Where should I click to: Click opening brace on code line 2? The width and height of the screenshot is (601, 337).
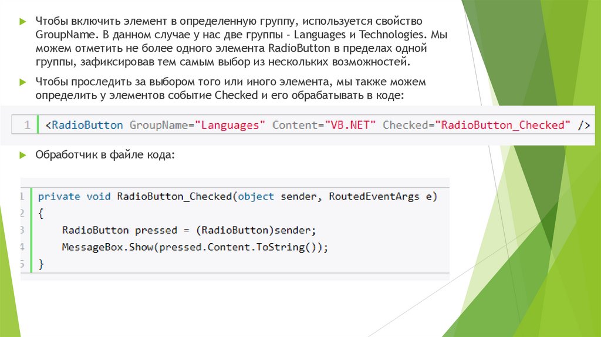pyautogui.click(x=41, y=213)
